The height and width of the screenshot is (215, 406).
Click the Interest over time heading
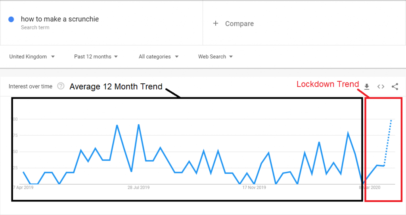[31, 86]
